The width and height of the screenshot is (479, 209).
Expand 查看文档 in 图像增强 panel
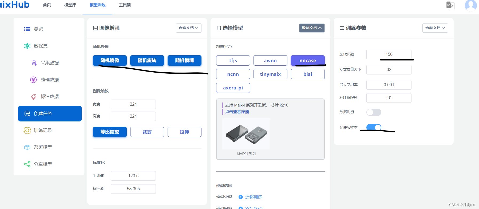(x=189, y=28)
